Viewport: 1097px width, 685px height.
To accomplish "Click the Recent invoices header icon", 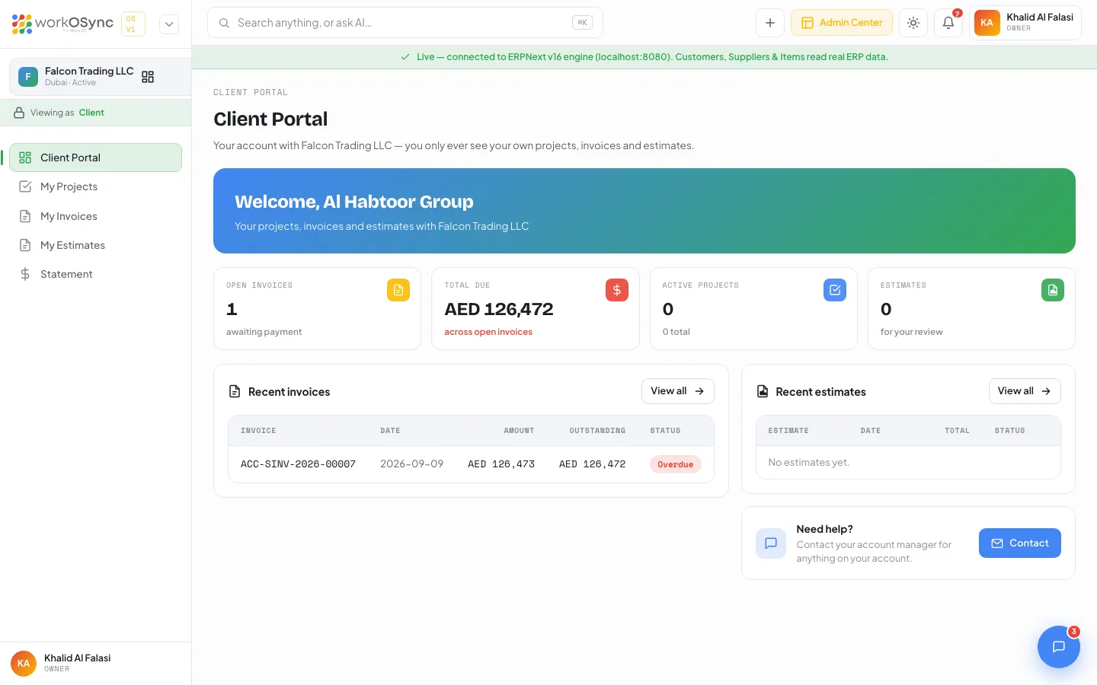I will (235, 391).
